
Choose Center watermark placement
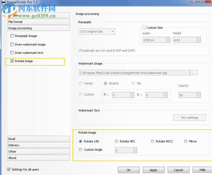coord(81,83)
